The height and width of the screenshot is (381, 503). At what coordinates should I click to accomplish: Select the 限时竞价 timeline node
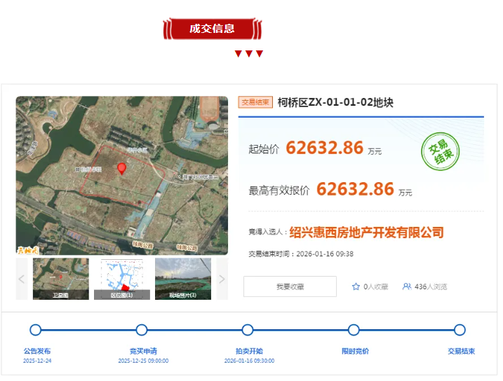click(x=354, y=330)
